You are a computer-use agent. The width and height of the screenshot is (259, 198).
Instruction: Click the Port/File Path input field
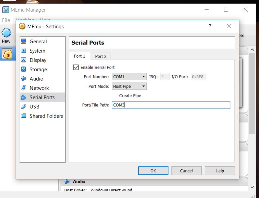pos(171,105)
